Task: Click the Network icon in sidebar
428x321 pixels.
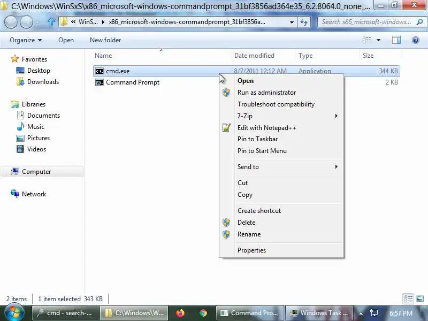Action: 15,194
